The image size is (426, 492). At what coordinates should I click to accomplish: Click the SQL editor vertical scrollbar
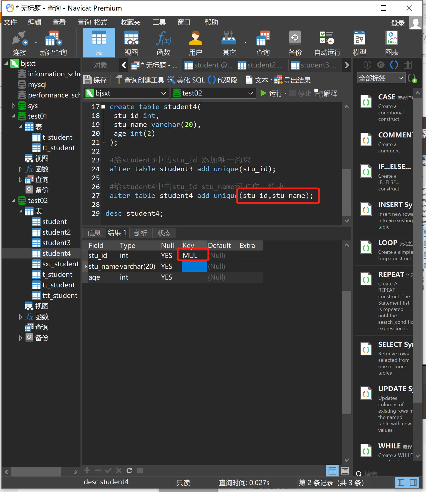(347, 192)
